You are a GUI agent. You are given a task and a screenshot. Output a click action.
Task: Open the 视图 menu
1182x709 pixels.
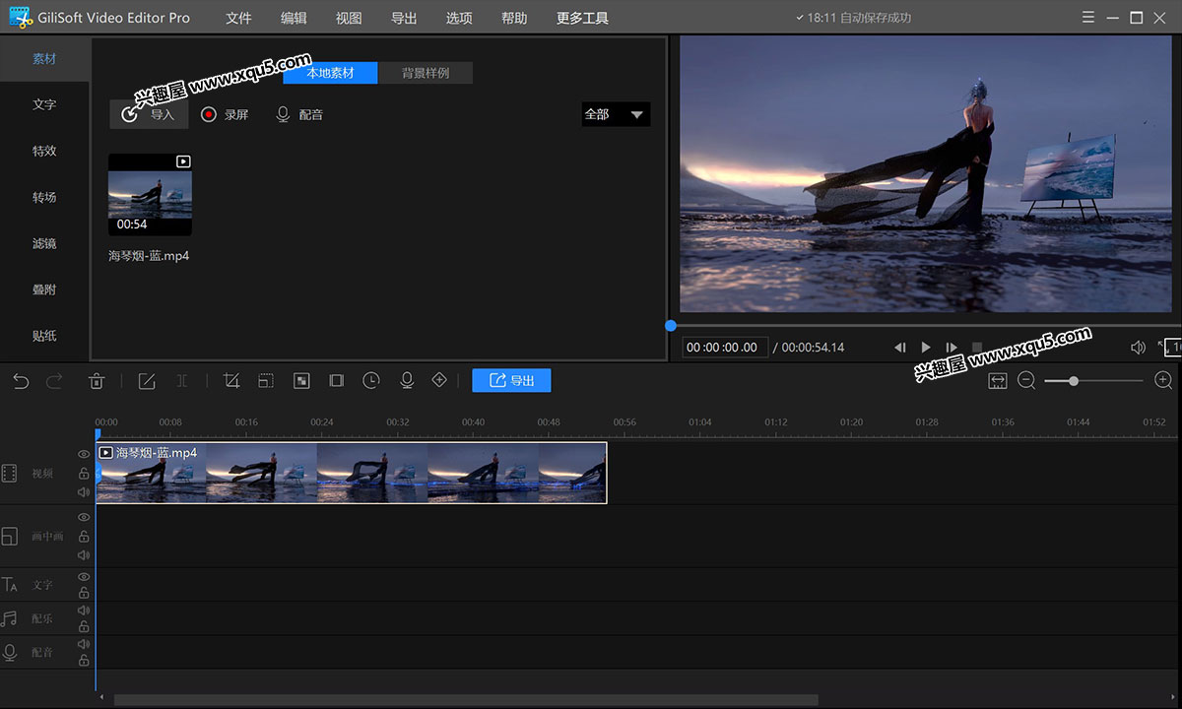(349, 18)
